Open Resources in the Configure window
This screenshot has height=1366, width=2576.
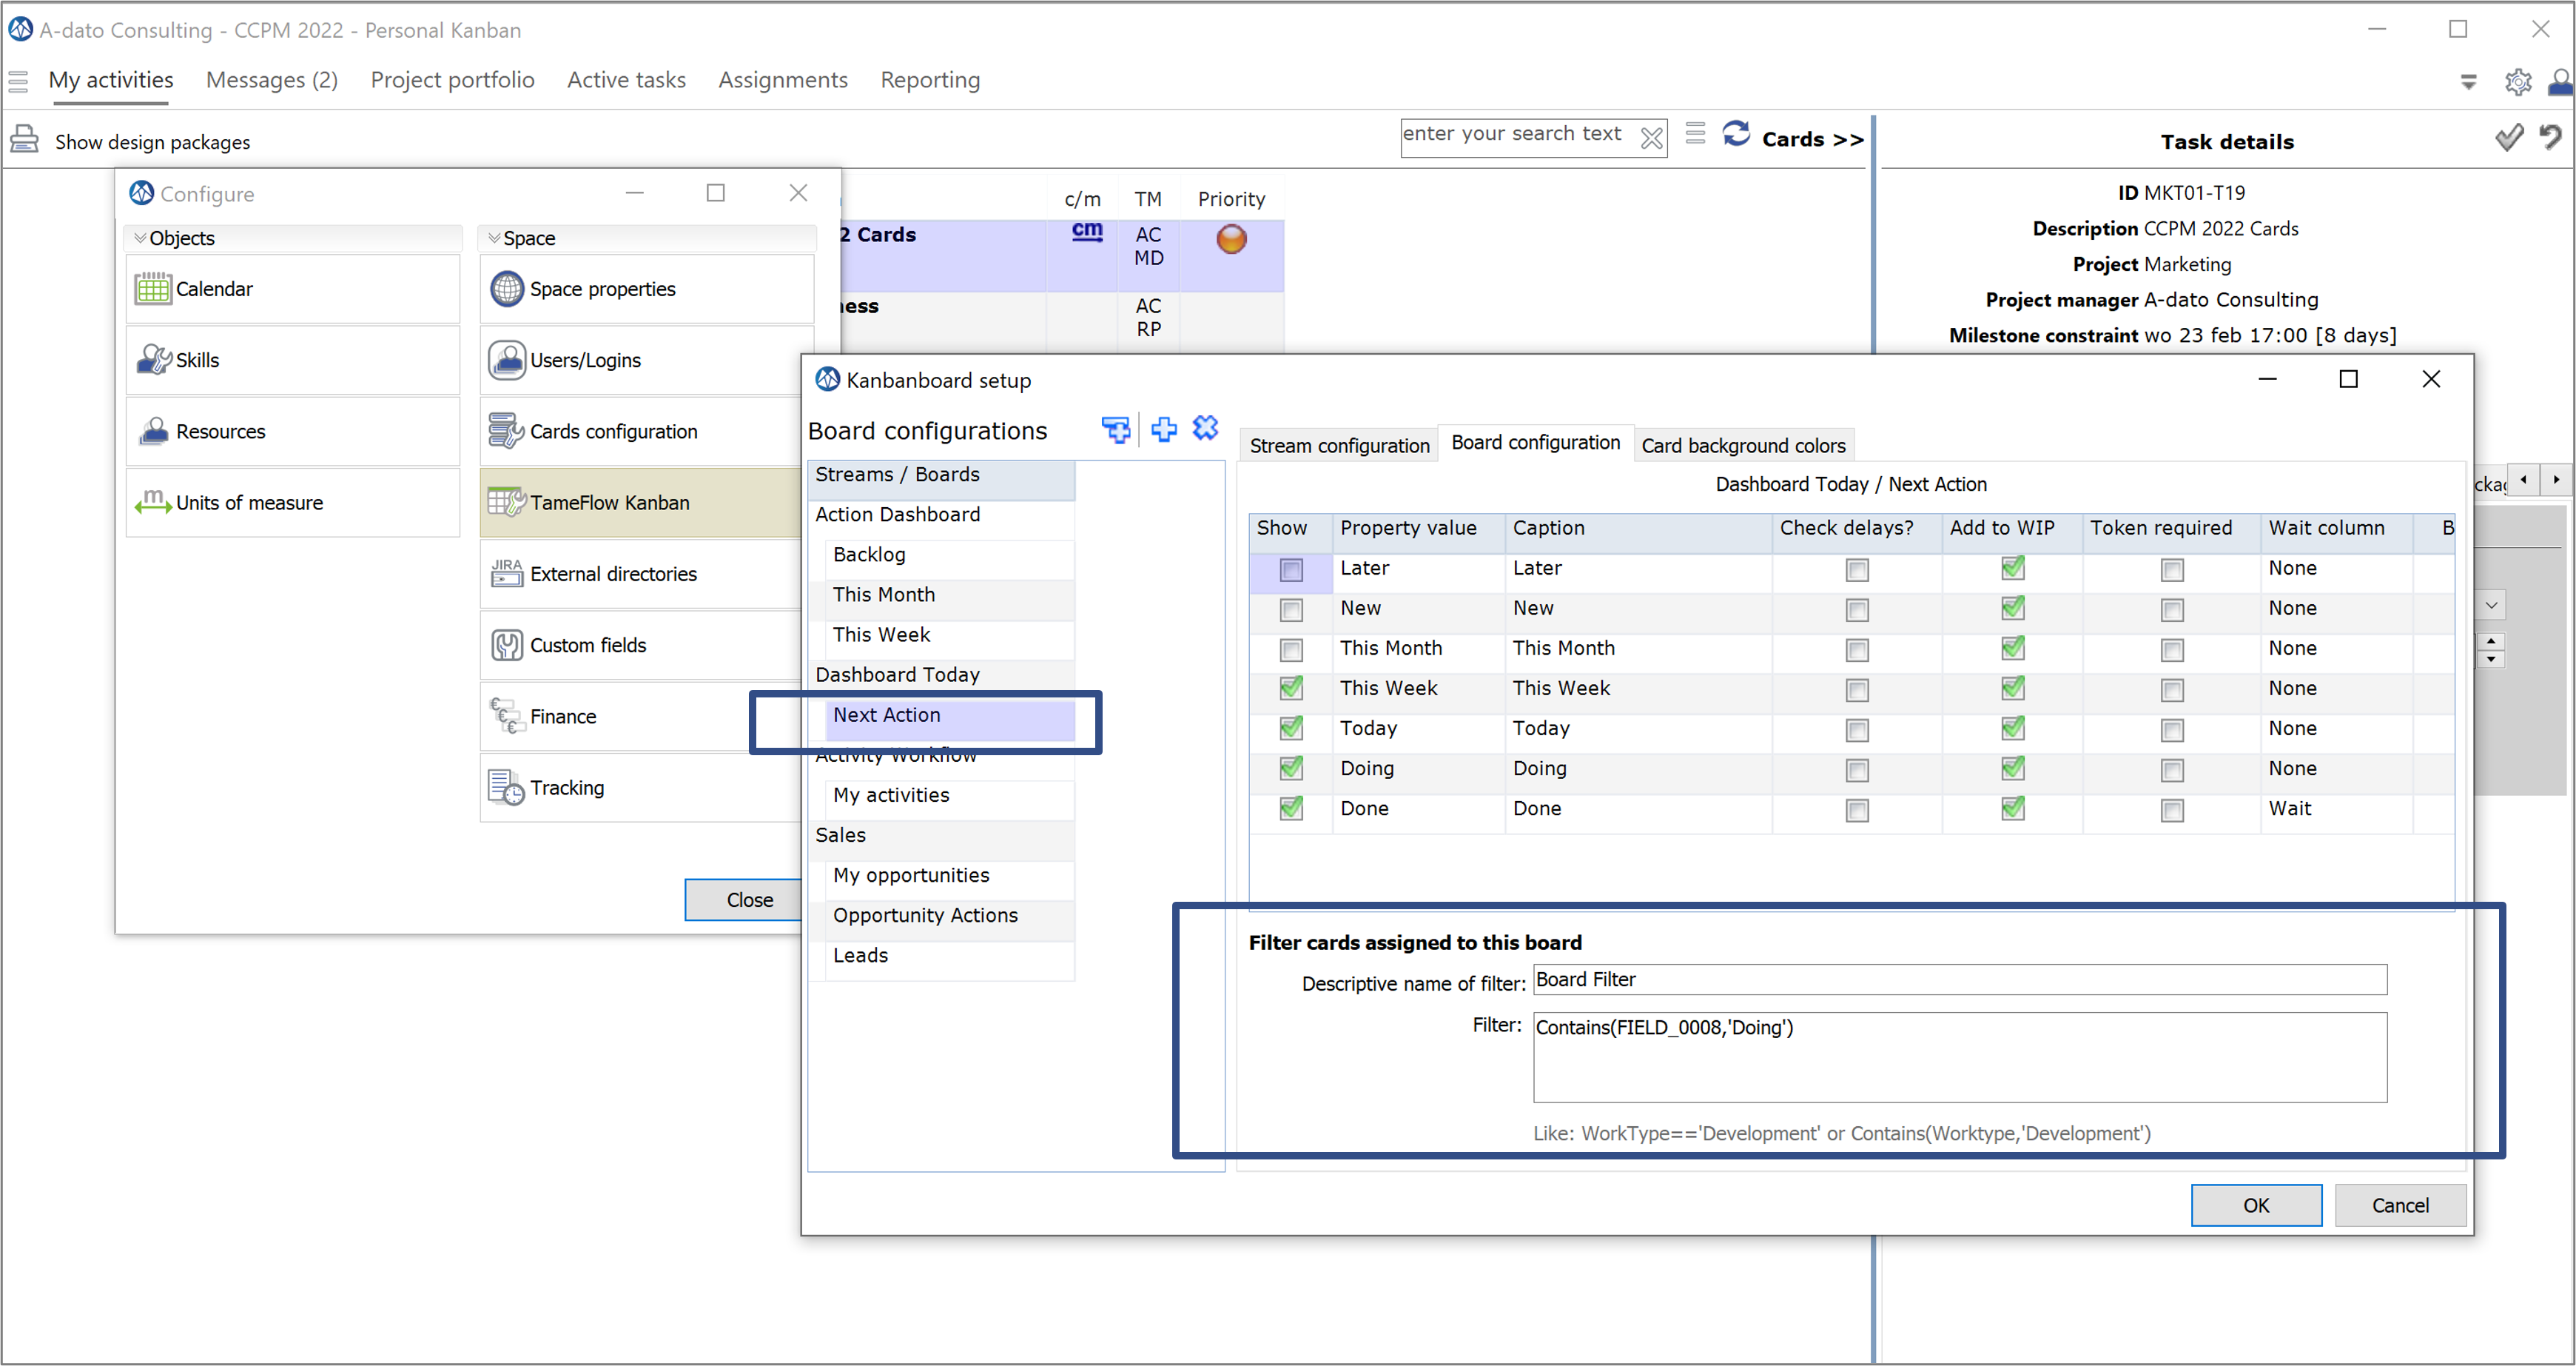click(x=293, y=432)
